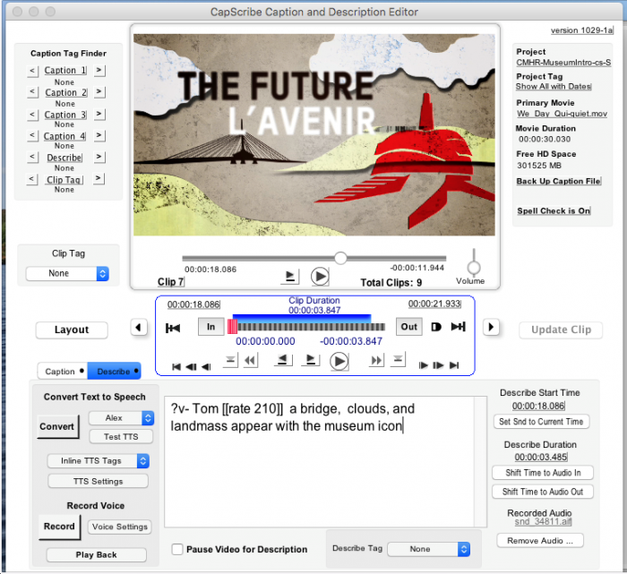This screenshot has width=627, height=574.
Task: Click underlined reverse-play icon in clip controls
Action: point(283,360)
